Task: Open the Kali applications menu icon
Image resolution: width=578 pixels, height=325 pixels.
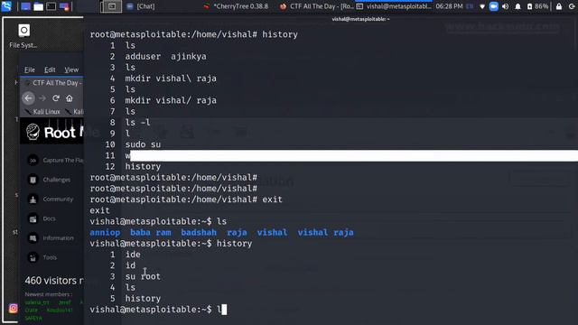Action: 6,6
